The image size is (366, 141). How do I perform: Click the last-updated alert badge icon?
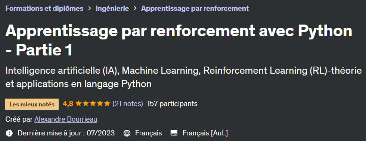[9, 133]
